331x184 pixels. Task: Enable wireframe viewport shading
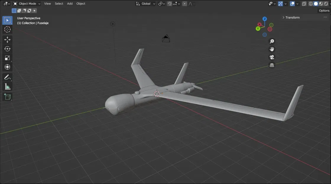310,4
